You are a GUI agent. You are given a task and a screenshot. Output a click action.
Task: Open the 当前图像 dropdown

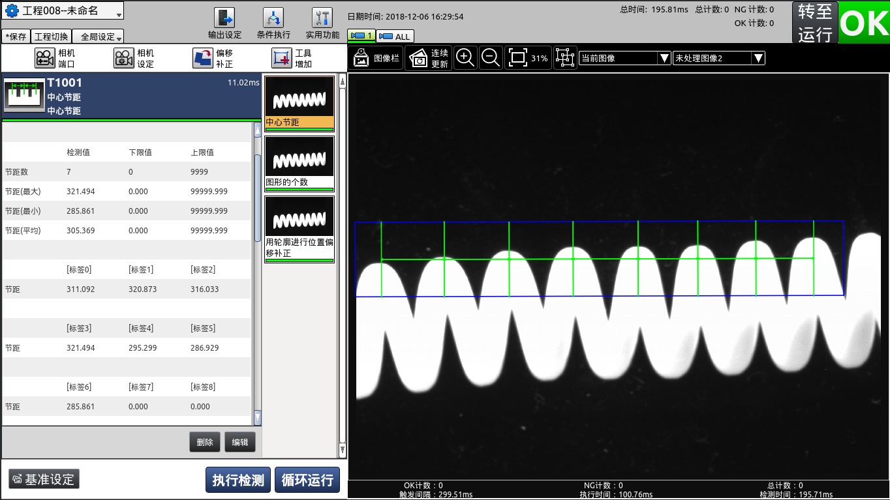(x=625, y=58)
